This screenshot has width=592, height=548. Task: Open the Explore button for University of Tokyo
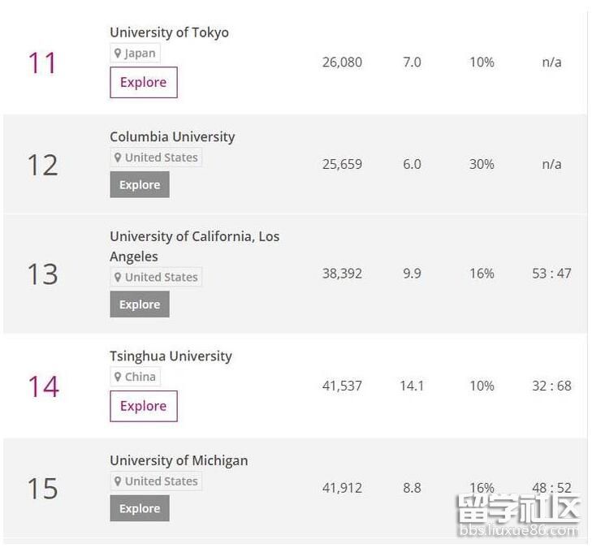(x=144, y=82)
